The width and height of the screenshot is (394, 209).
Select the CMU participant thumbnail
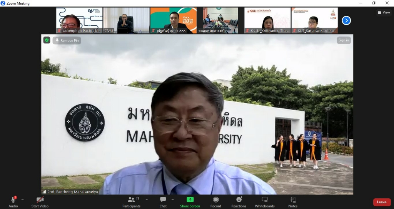point(126,20)
